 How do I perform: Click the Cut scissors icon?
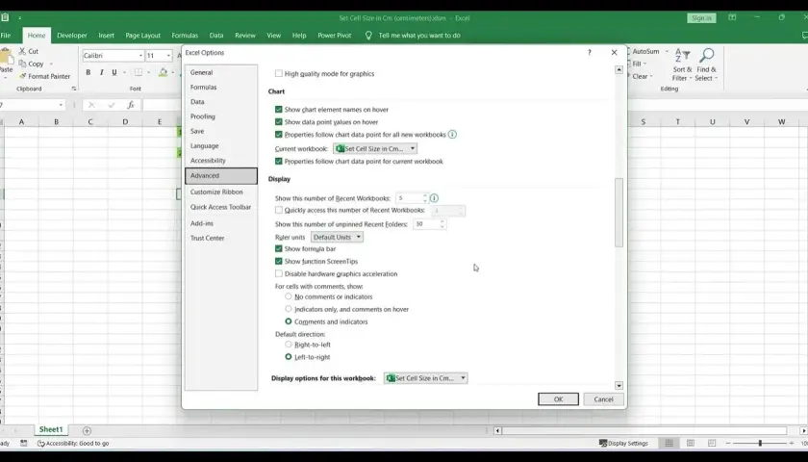23,51
